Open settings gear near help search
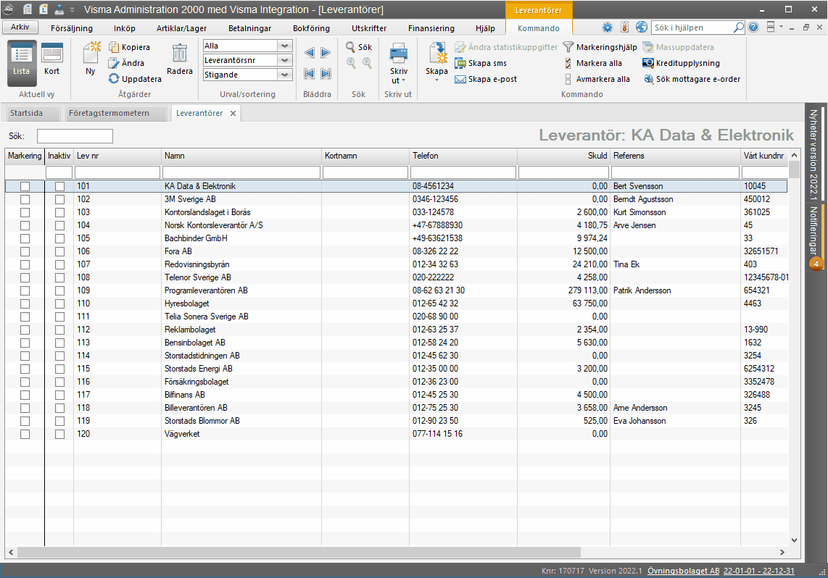This screenshot has height=578, width=828. [x=608, y=28]
